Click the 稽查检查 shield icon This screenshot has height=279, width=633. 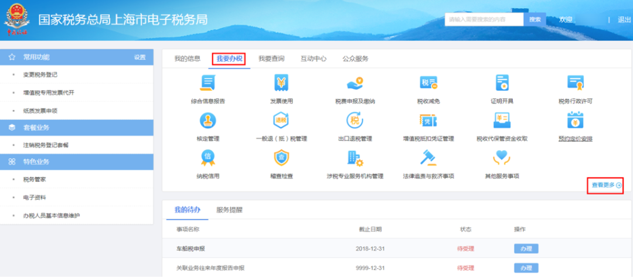(x=281, y=158)
